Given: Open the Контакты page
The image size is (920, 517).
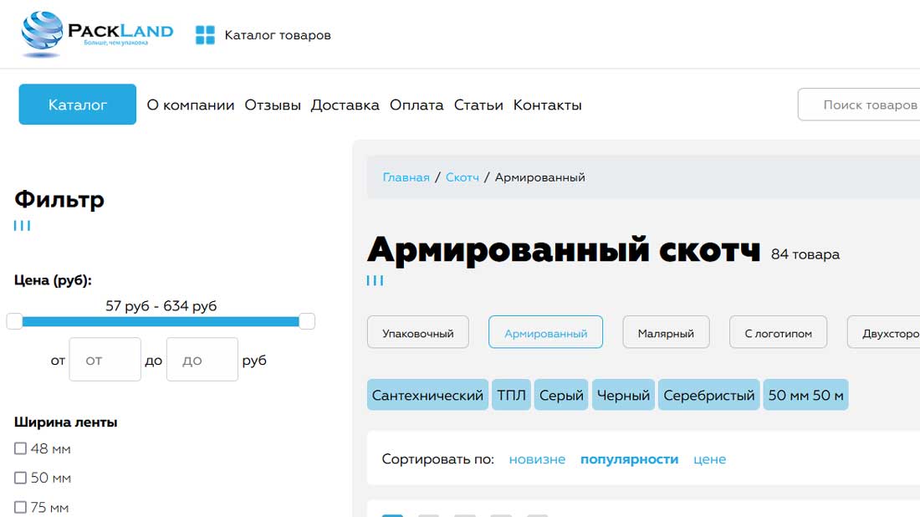Looking at the screenshot, I should (547, 105).
